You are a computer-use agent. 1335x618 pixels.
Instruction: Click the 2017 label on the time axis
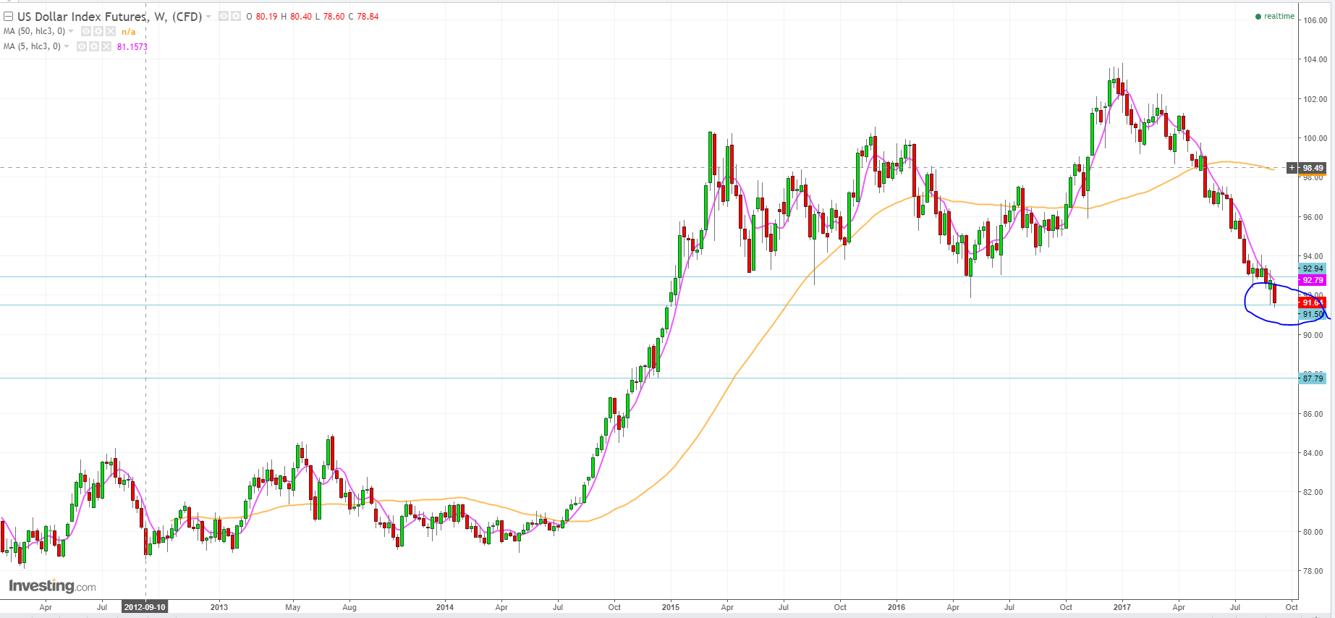coord(1122,607)
